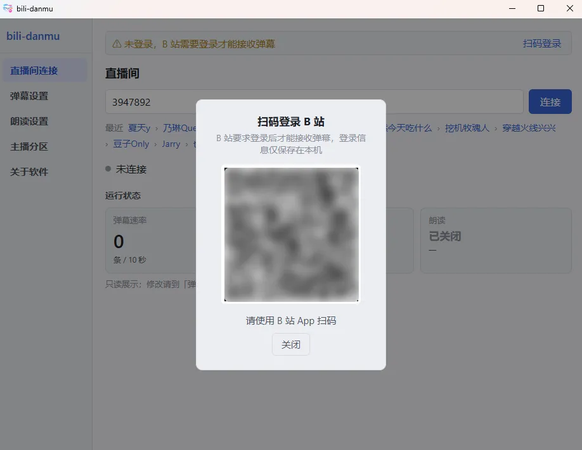Click 扫码登录 link in warning banner
This screenshot has height=450, width=582.
(542, 44)
